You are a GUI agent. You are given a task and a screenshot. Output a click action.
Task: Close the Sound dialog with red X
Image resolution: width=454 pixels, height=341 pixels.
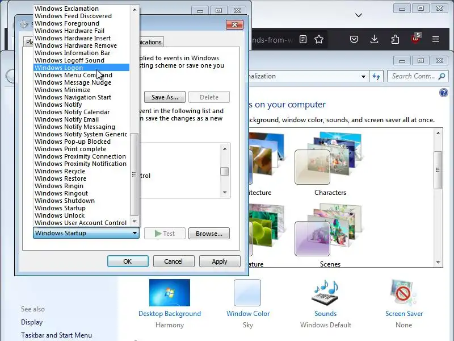tap(234, 25)
